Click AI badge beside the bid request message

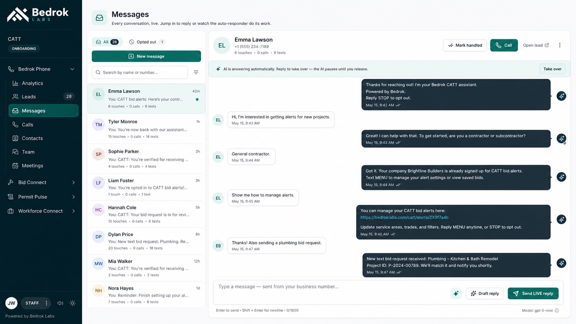(x=562, y=263)
